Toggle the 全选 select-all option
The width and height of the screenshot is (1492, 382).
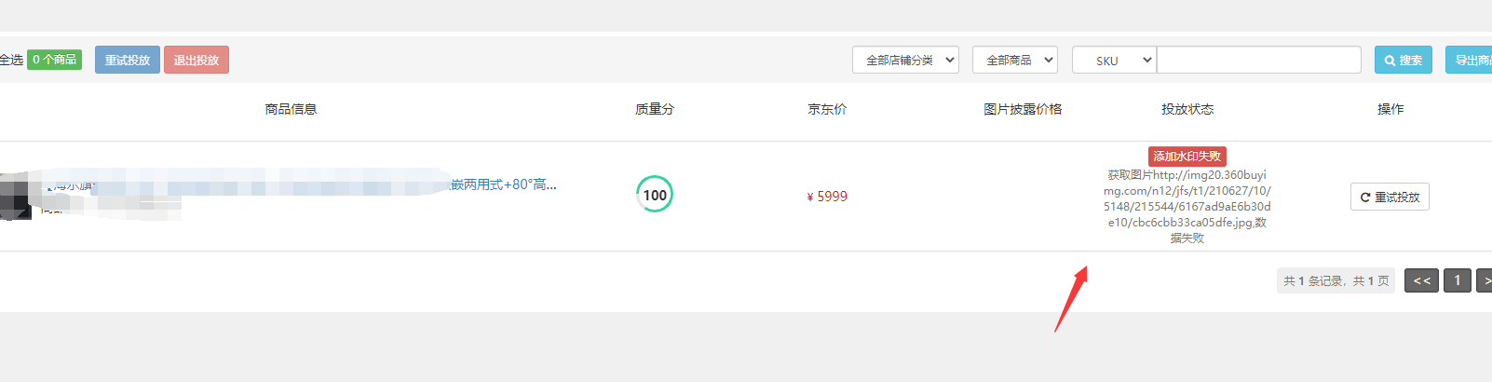[x=11, y=60]
